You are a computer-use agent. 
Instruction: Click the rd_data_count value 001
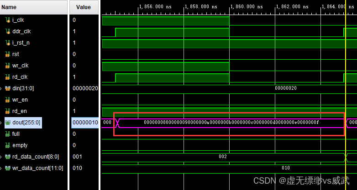(77, 157)
